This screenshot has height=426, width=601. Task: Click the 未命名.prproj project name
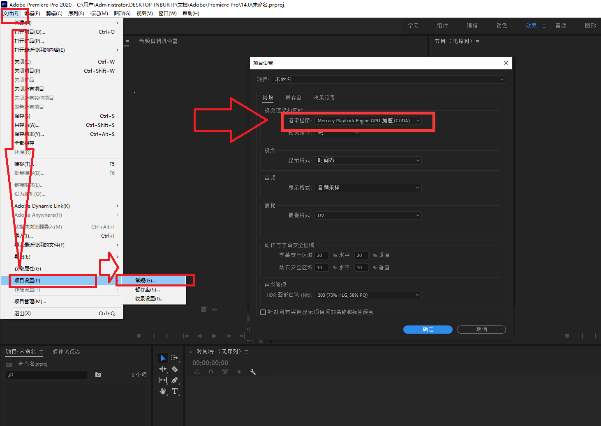point(33,364)
